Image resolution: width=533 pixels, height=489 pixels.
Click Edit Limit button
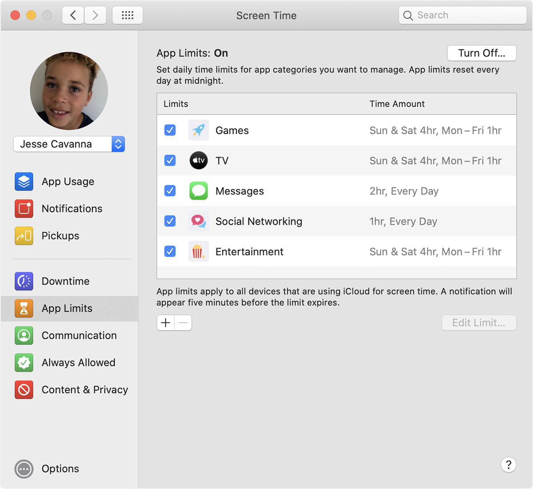coord(479,322)
